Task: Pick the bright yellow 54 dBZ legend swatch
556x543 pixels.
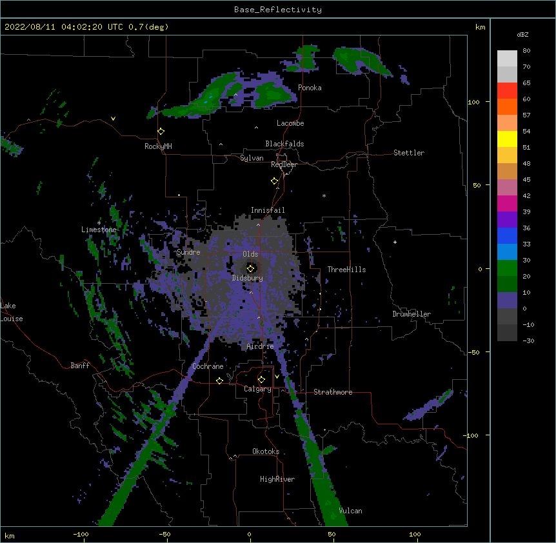Action: pyautogui.click(x=507, y=139)
